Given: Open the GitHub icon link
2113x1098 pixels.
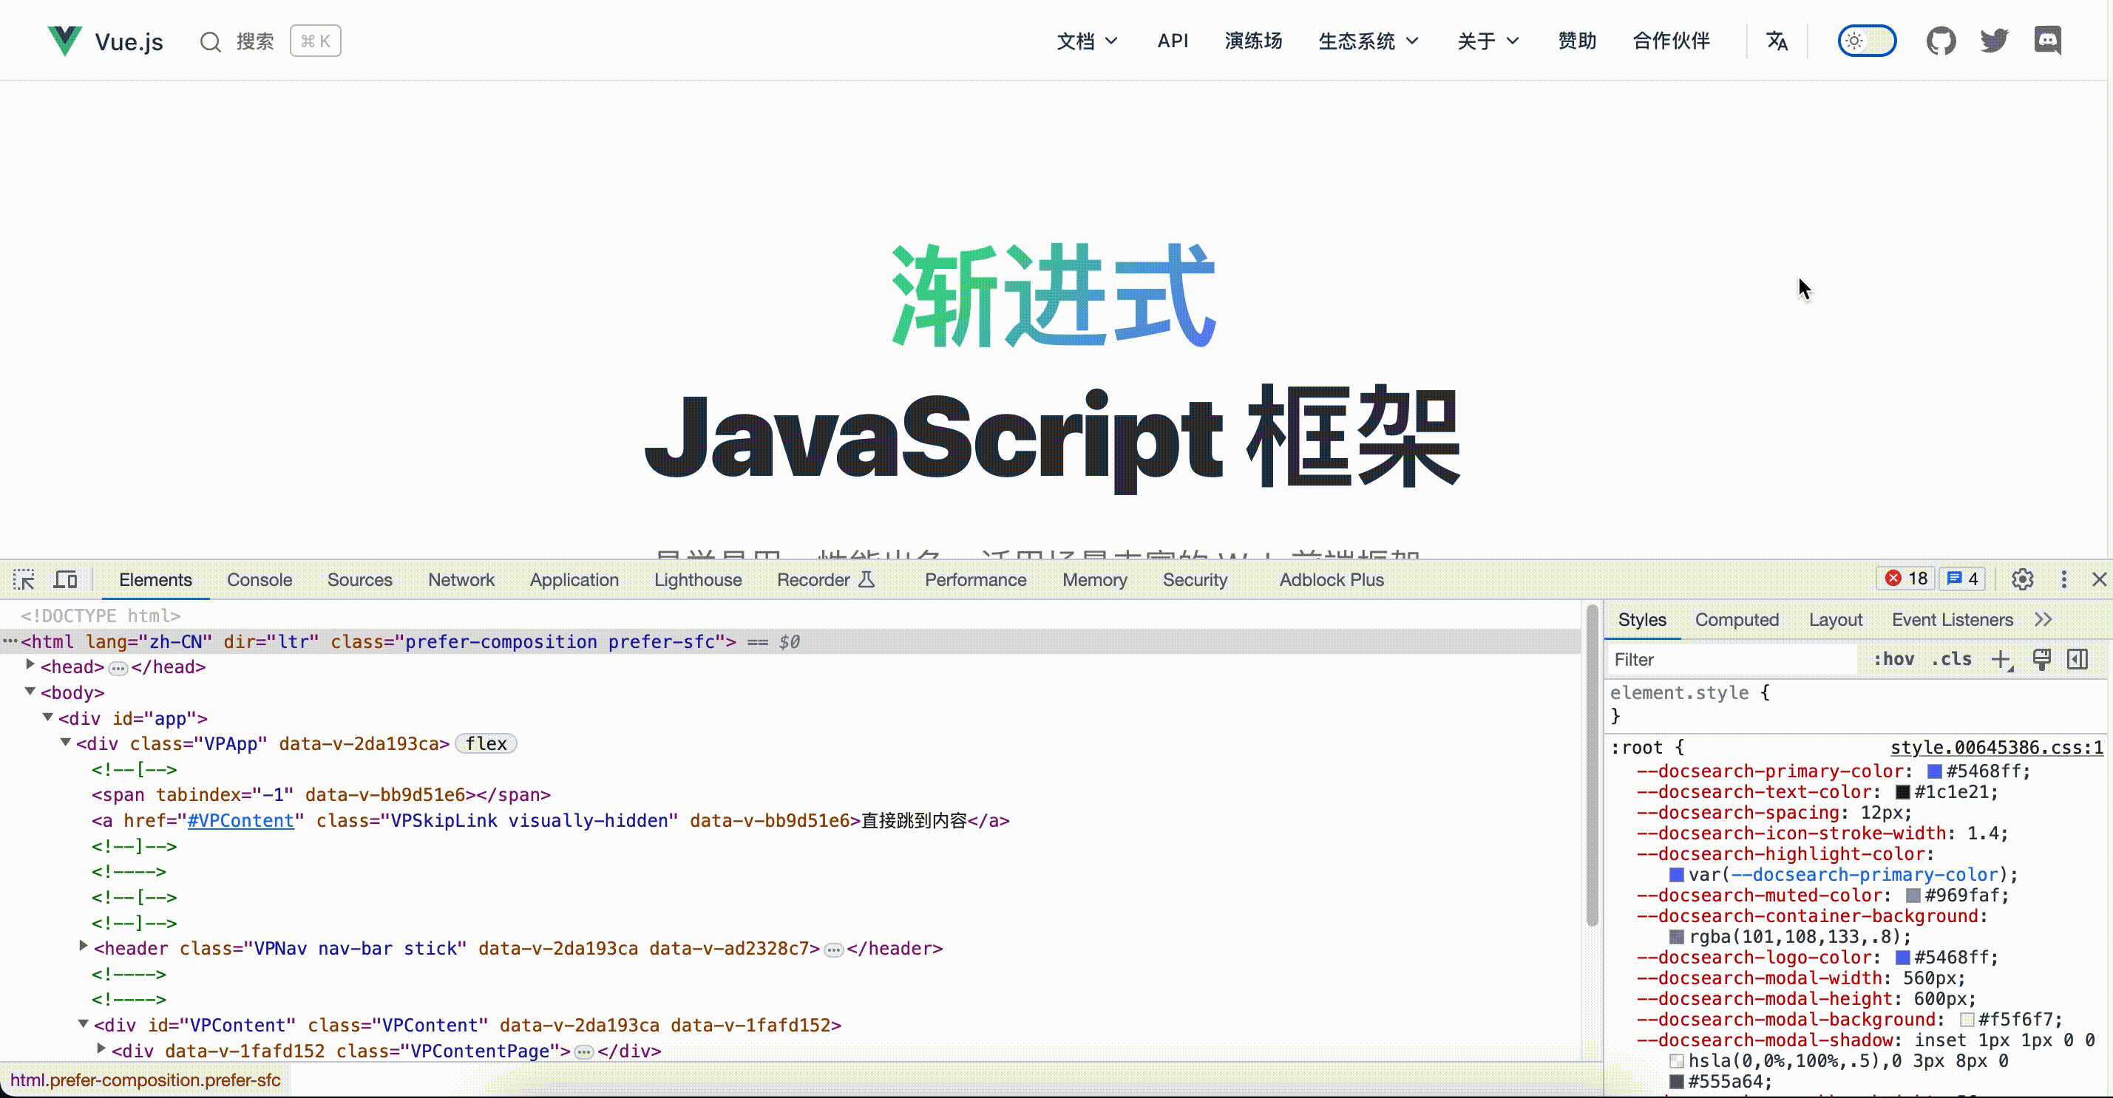Looking at the screenshot, I should pyautogui.click(x=1941, y=41).
